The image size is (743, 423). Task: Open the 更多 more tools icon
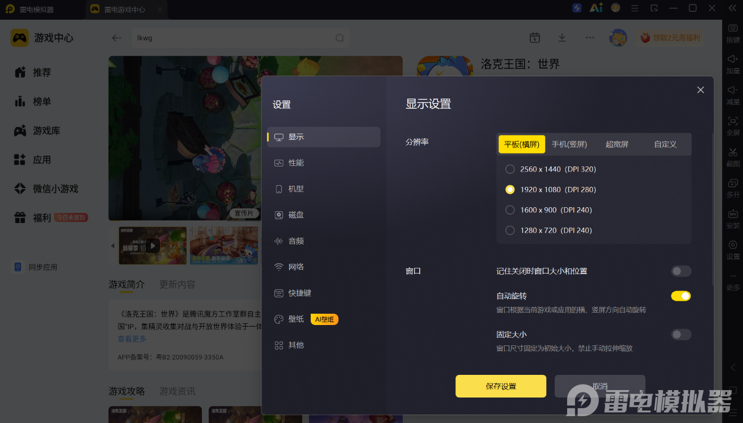733,281
